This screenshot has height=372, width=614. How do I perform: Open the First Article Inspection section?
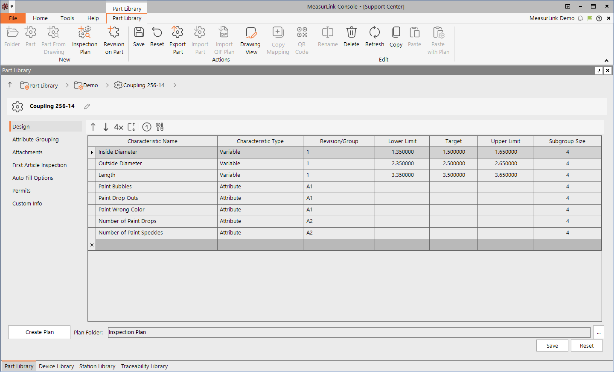[x=39, y=165]
